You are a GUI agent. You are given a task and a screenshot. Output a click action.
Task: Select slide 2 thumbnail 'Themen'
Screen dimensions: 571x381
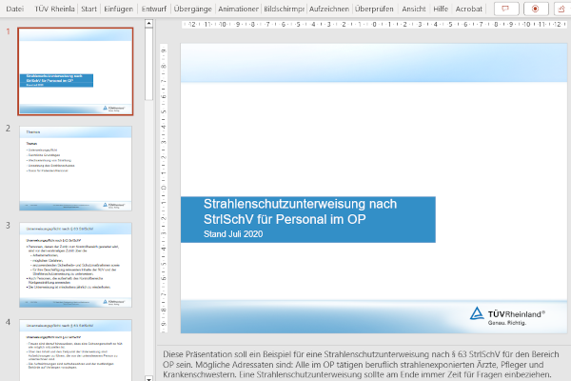click(x=76, y=167)
